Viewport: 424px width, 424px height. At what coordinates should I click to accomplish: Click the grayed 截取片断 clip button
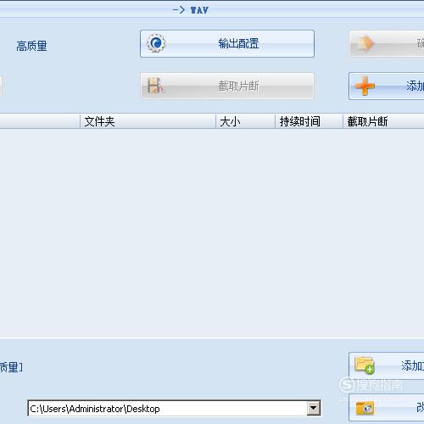pos(227,86)
